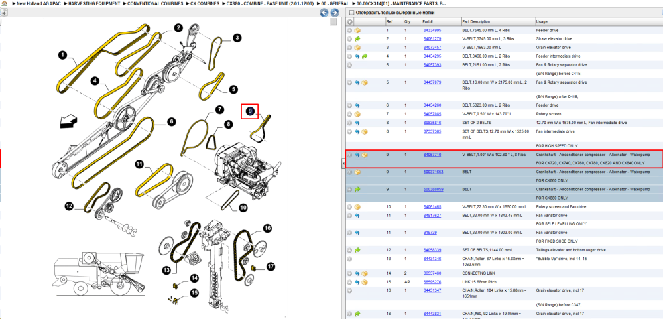Enable the 'Отобразить только выбранные метки' checkbox
Image resolution: width=663 pixels, height=319 pixels.
tap(351, 13)
